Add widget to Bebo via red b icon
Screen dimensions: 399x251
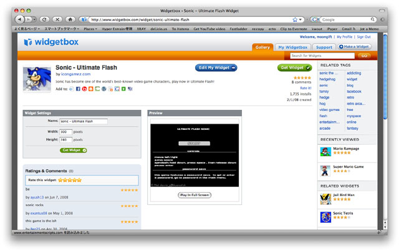[x=84, y=89]
